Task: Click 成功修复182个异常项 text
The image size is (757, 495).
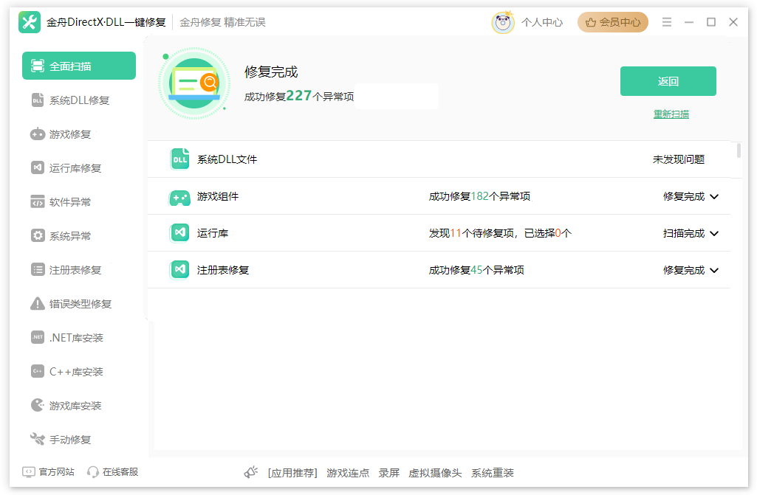Action: point(479,196)
